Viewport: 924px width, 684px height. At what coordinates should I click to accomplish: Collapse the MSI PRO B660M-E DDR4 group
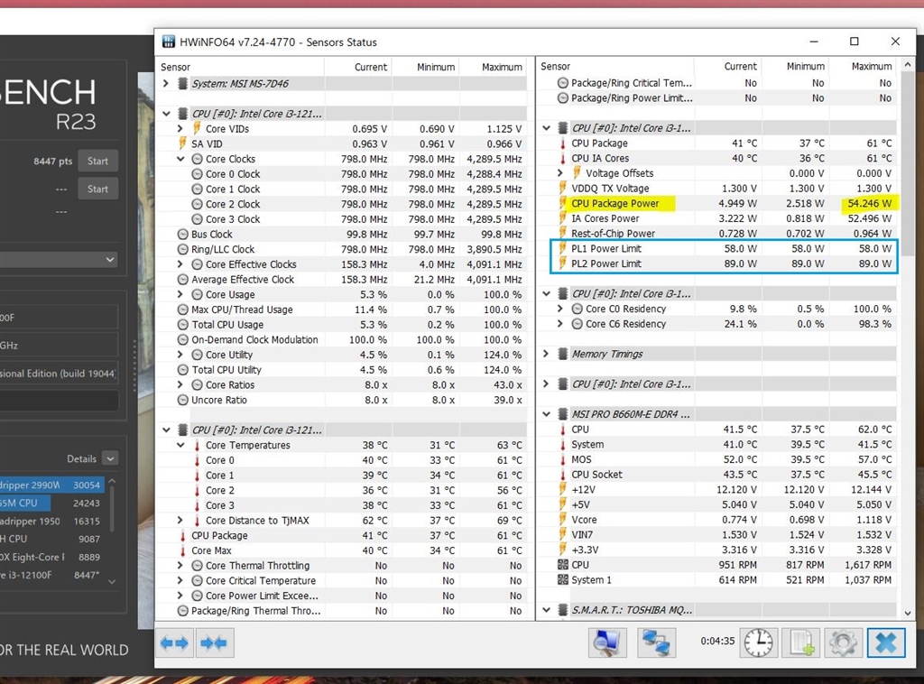[x=546, y=414]
